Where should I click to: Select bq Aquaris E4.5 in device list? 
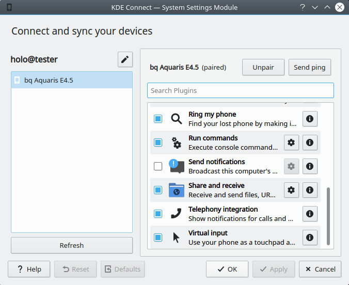pos(72,80)
